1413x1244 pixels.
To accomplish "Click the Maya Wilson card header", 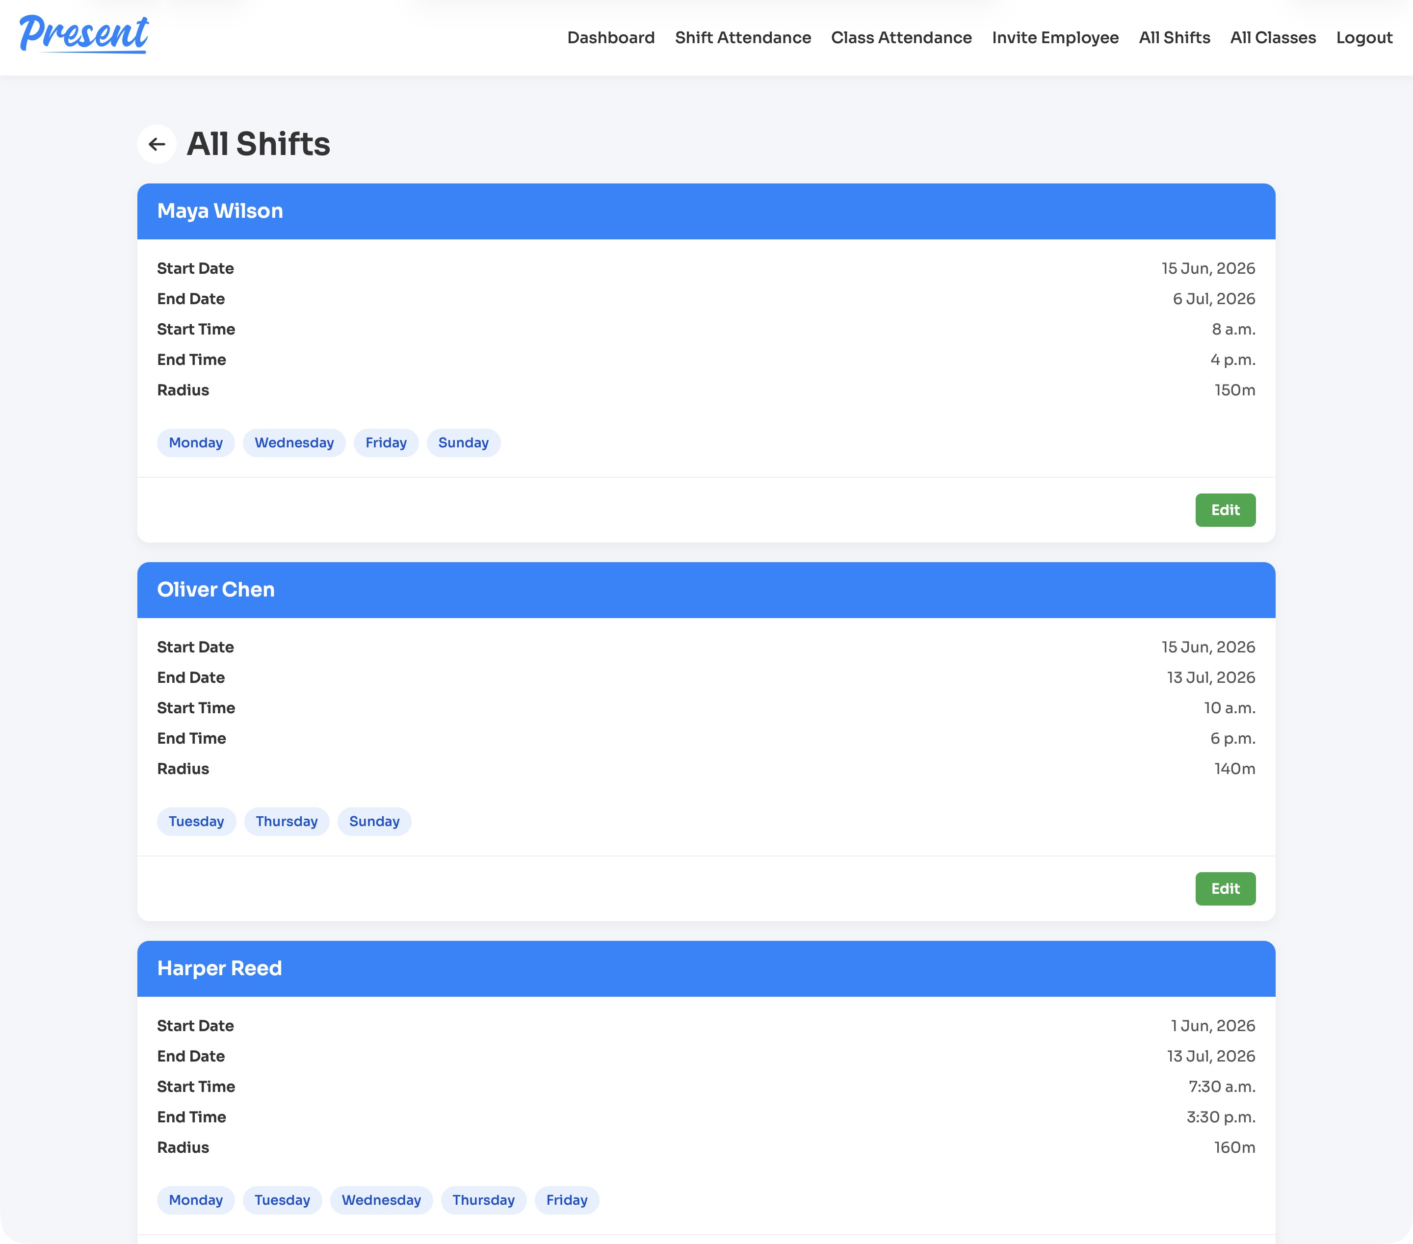I will pyautogui.click(x=706, y=211).
